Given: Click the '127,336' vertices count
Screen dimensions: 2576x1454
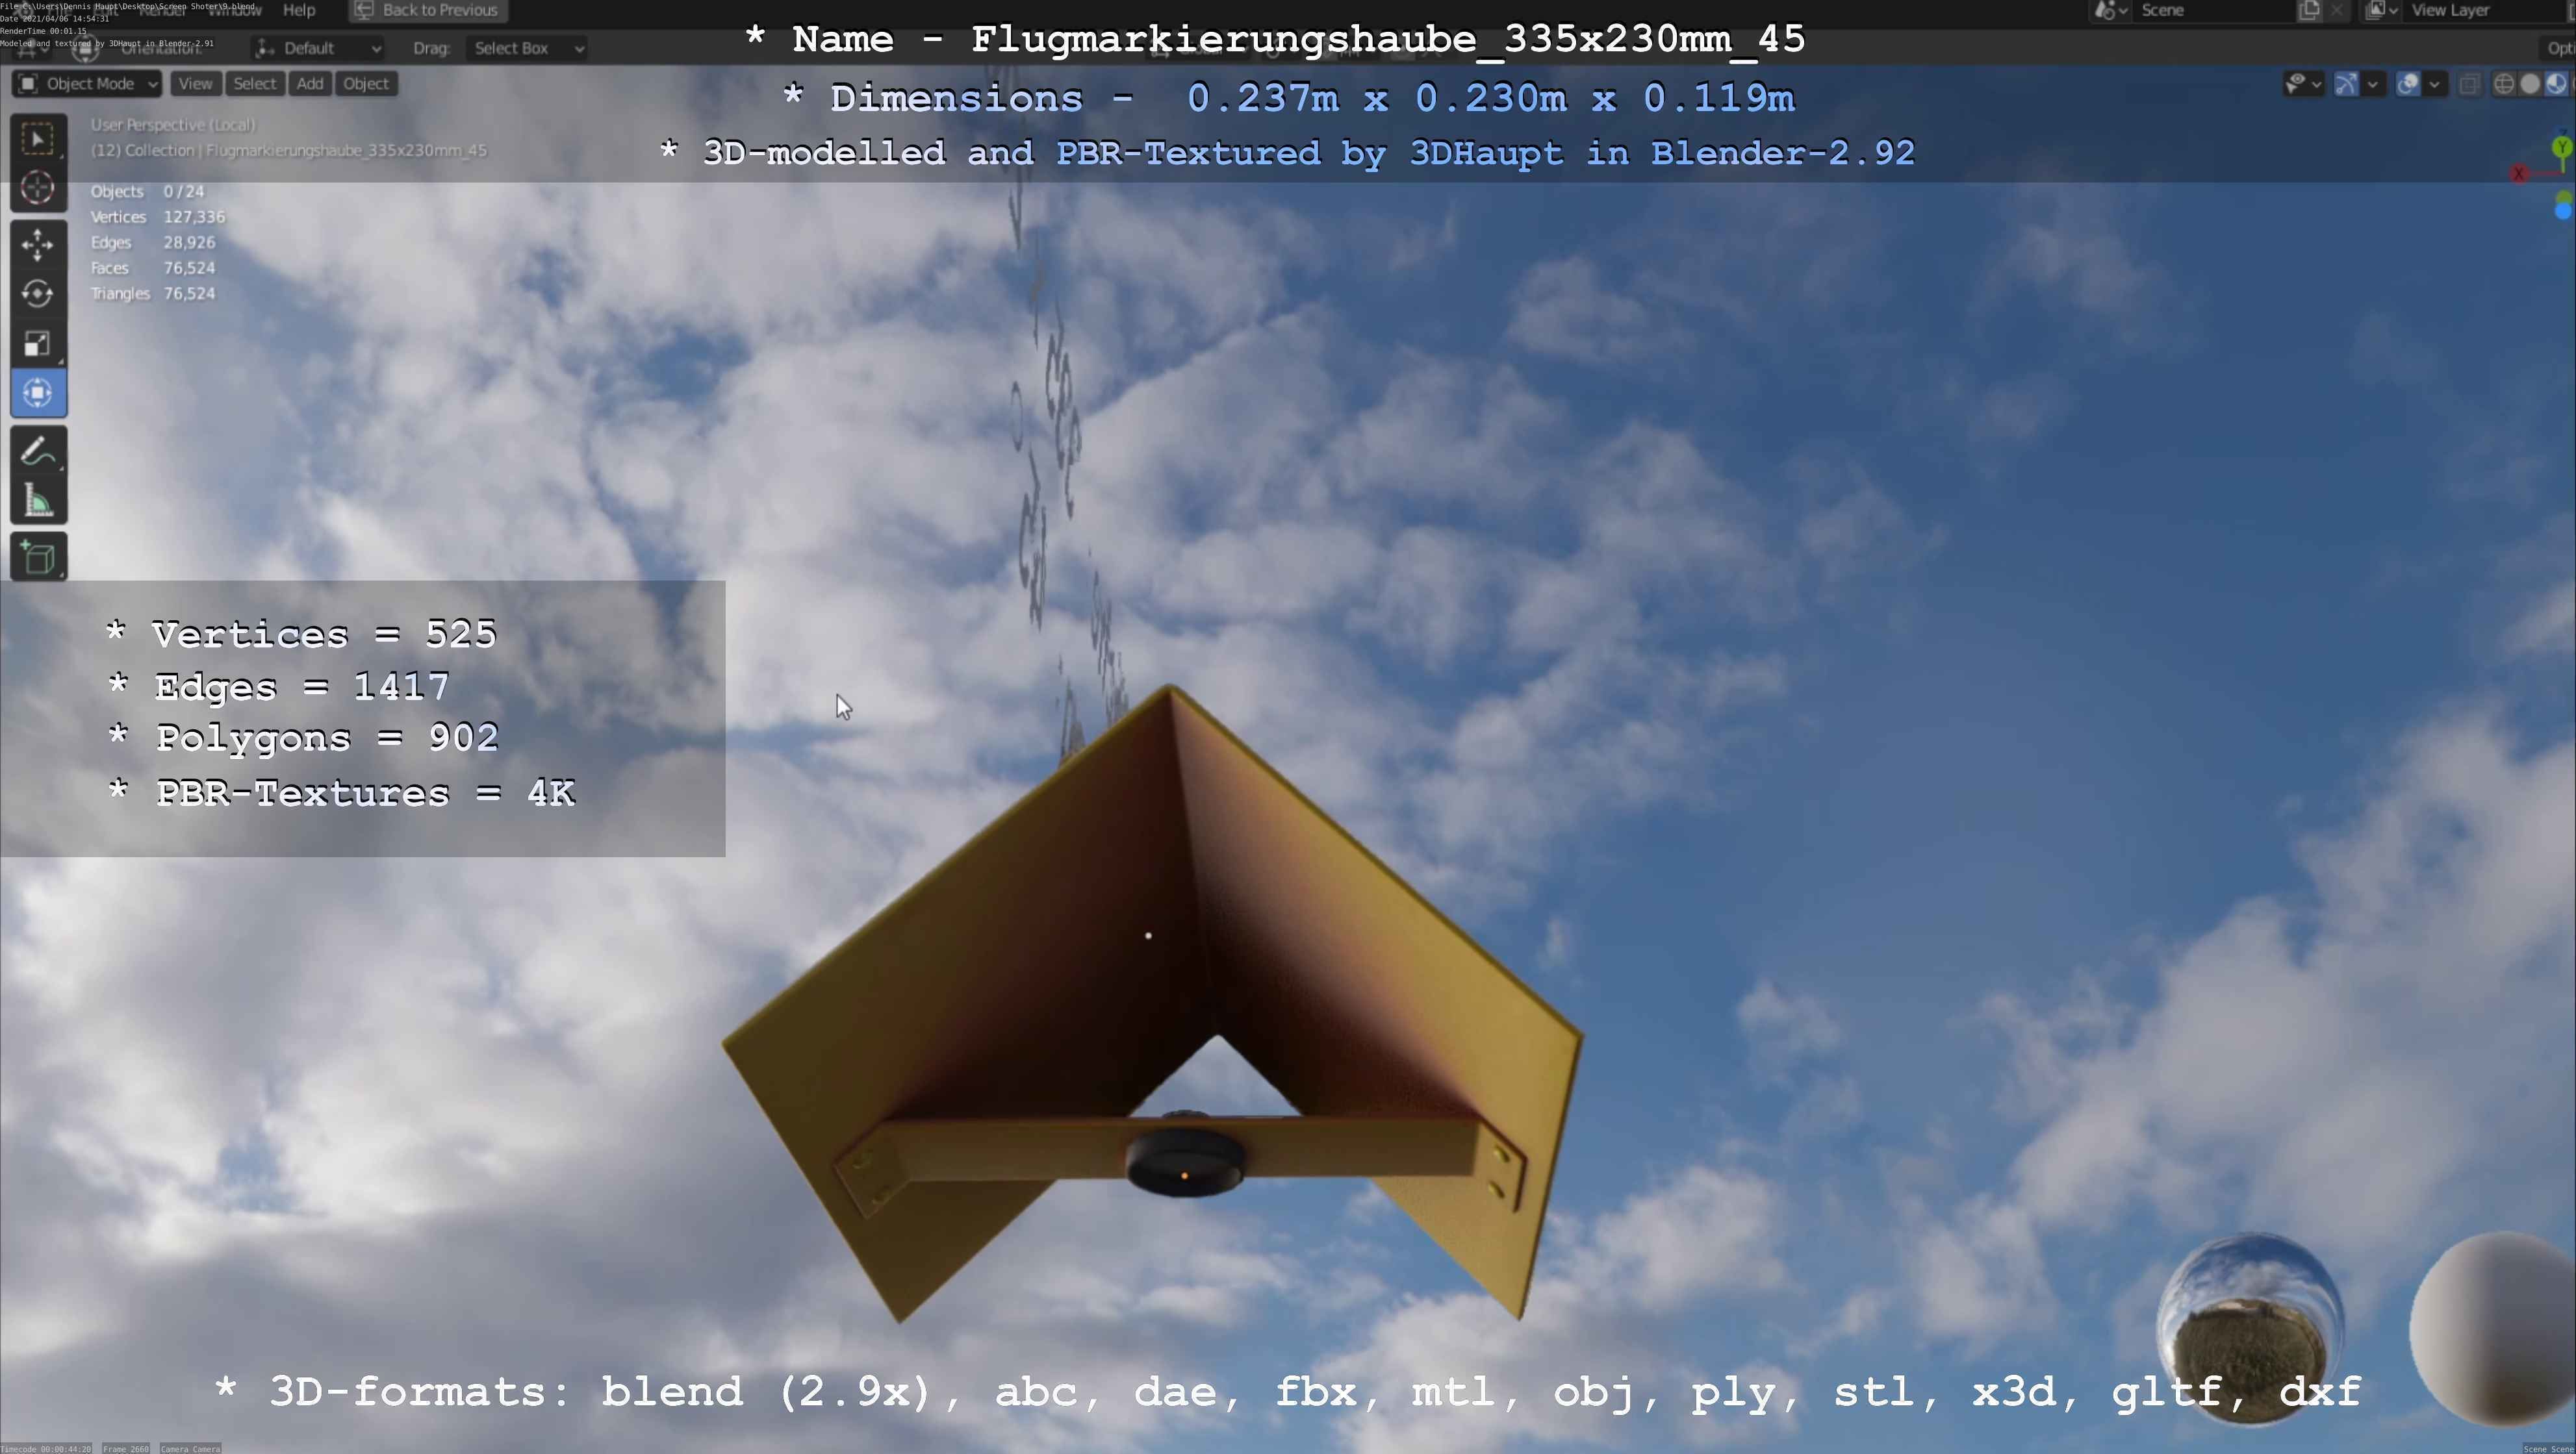Looking at the screenshot, I should [194, 217].
